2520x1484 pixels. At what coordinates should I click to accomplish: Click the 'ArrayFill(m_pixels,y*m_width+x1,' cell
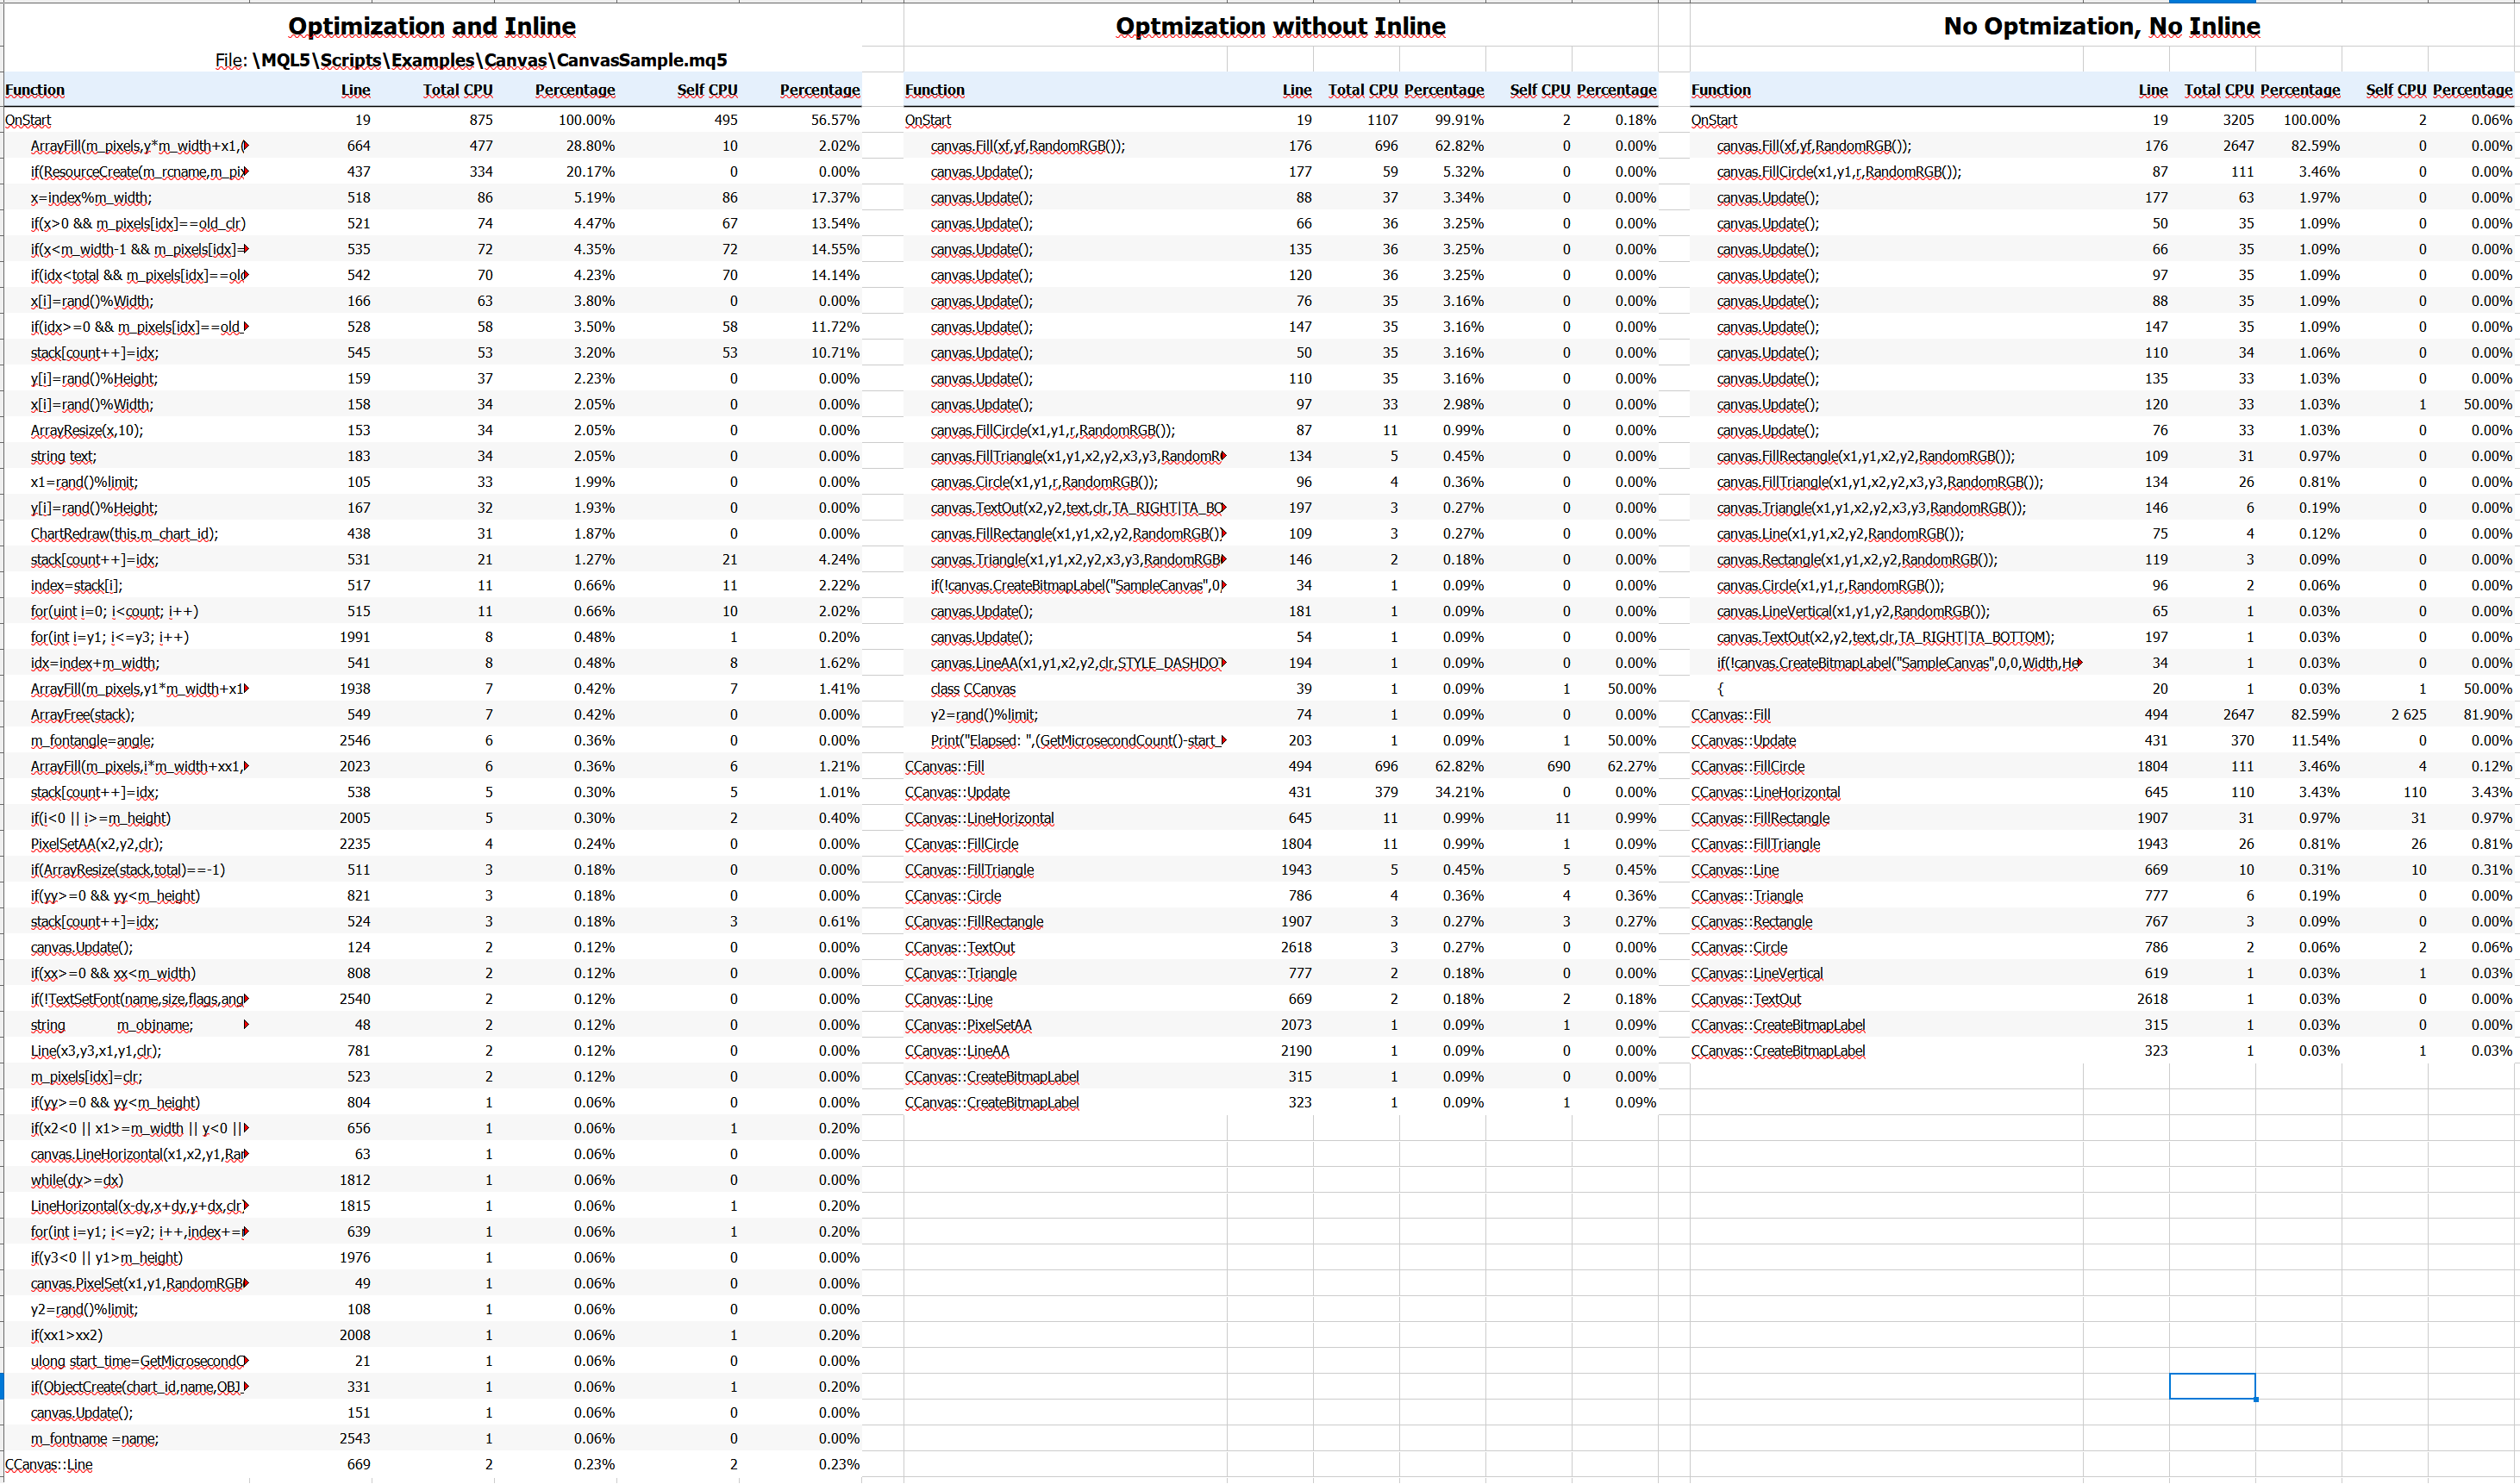pos(139,146)
